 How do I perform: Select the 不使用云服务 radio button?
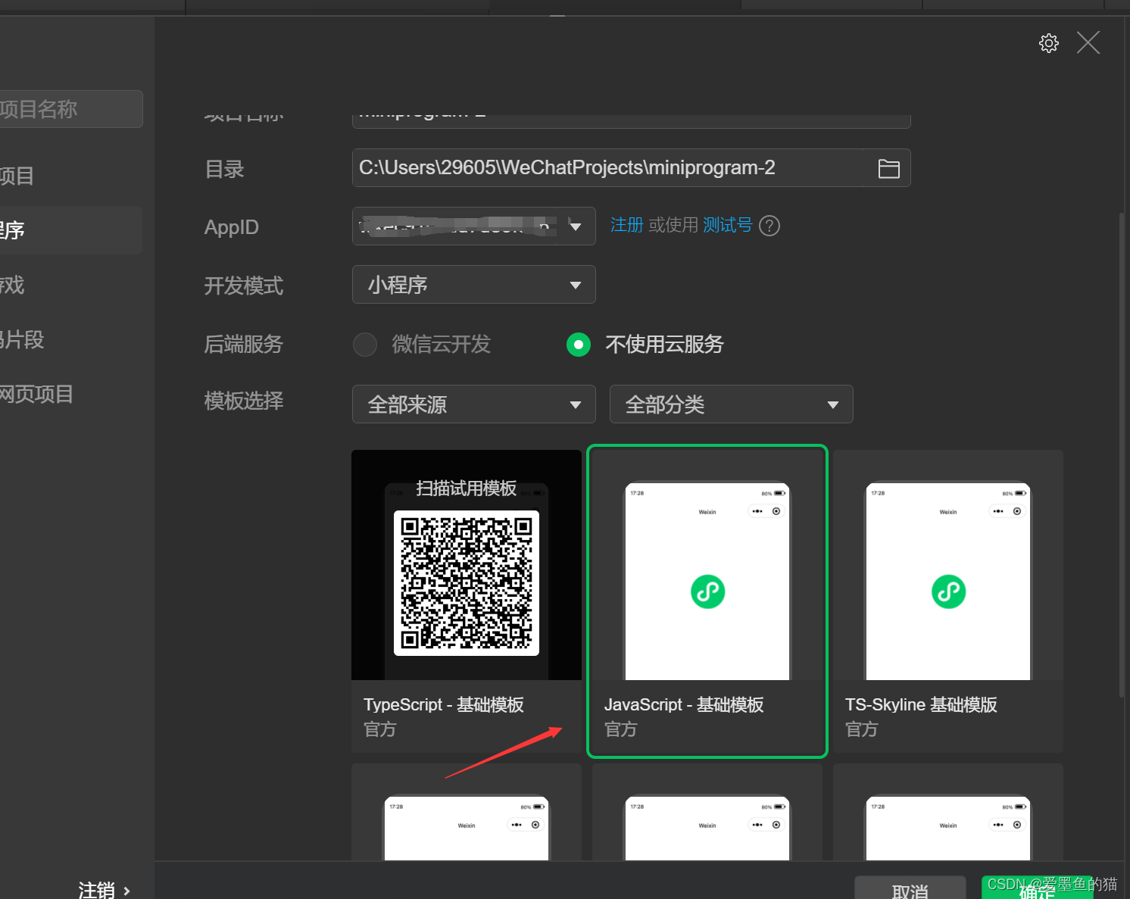[x=579, y=345]
